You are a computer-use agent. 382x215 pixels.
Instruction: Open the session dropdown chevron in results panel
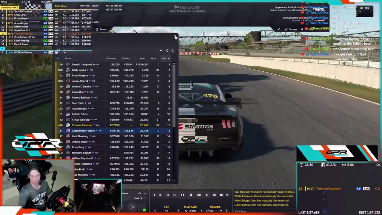point(161,51)
